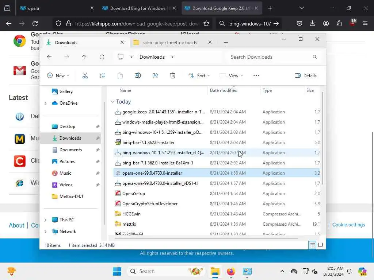Click the Share icon in Explorer toolbar
Viewport: 374px width, 280px height.
pos(155,76)
